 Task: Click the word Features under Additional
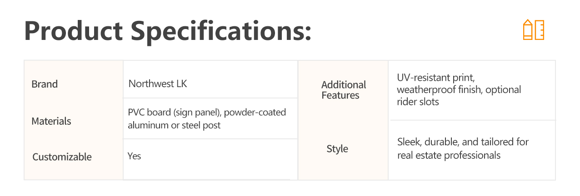point(340,95)
